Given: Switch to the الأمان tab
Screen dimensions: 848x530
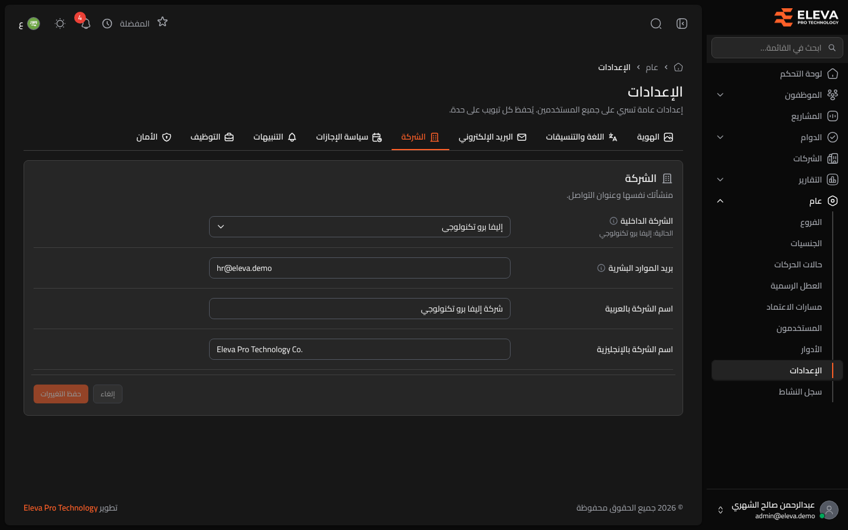Looking at the screenshot, I should point(154,137).
